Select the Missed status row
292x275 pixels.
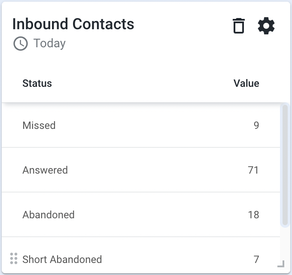[141, 125]
